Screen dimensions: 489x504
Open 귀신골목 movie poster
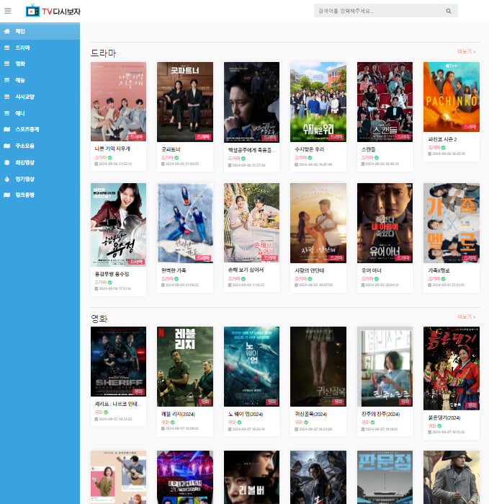pyautogui.click(x=318, y=367)
